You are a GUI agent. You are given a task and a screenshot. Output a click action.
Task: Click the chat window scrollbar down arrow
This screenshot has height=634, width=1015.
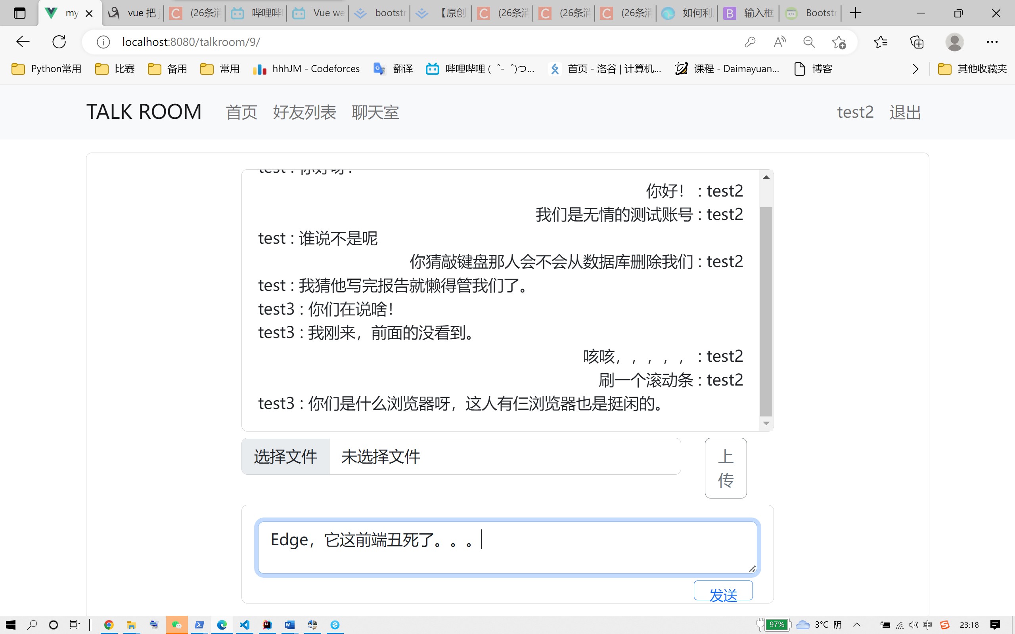pos(766,423)
